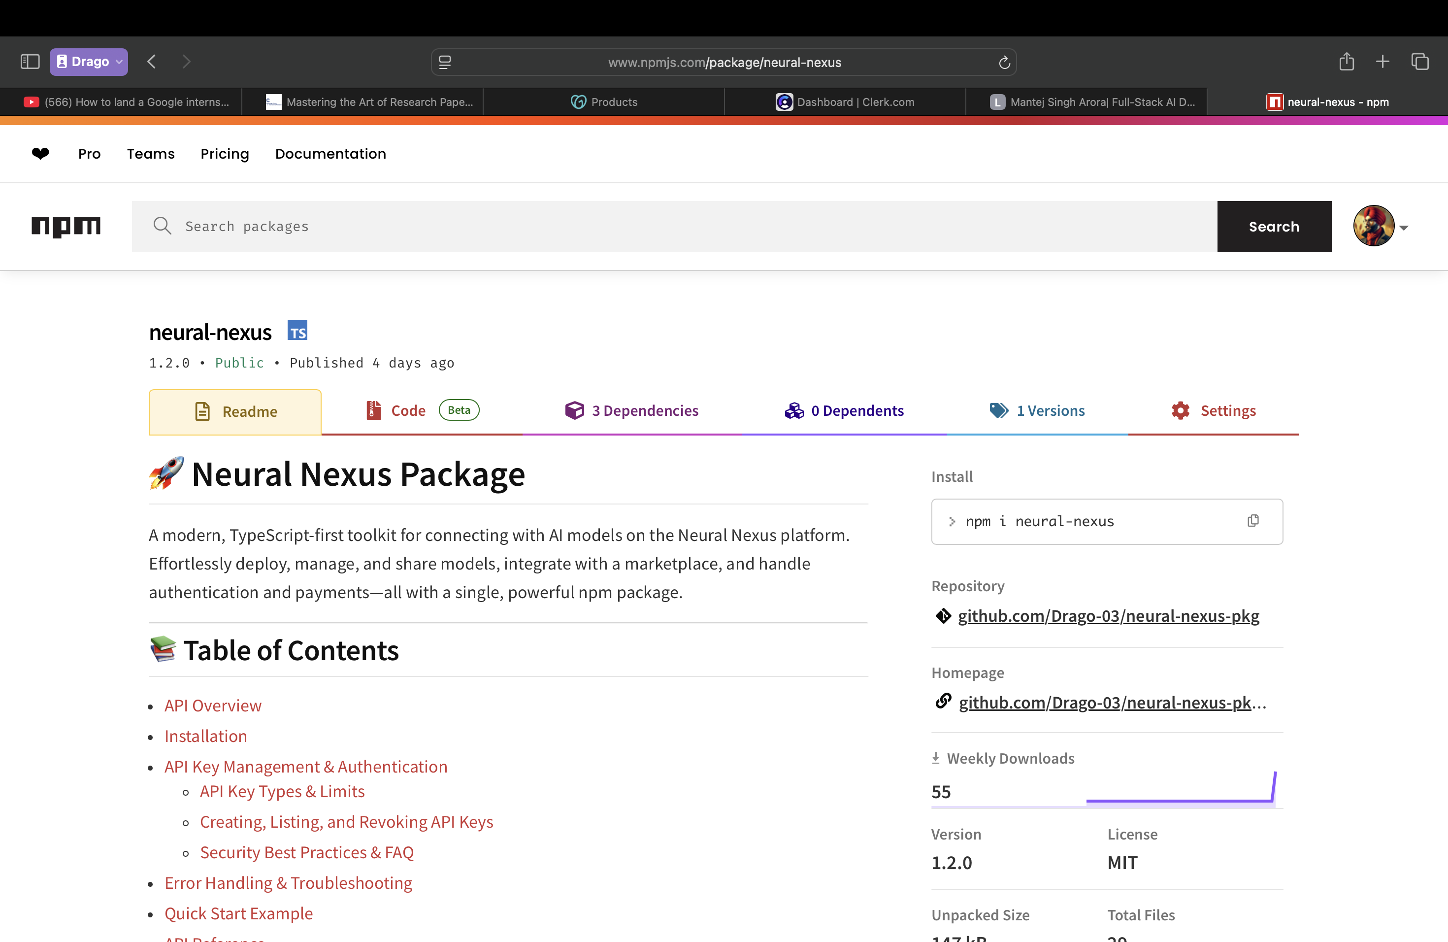The image size is (1448, 942).
Task: Expand the account menu caret next to avatar
Action: click(1404, 228)
